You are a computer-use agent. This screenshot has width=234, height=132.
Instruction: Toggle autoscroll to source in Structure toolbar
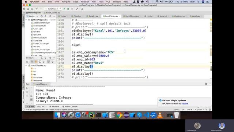[49, 62]
